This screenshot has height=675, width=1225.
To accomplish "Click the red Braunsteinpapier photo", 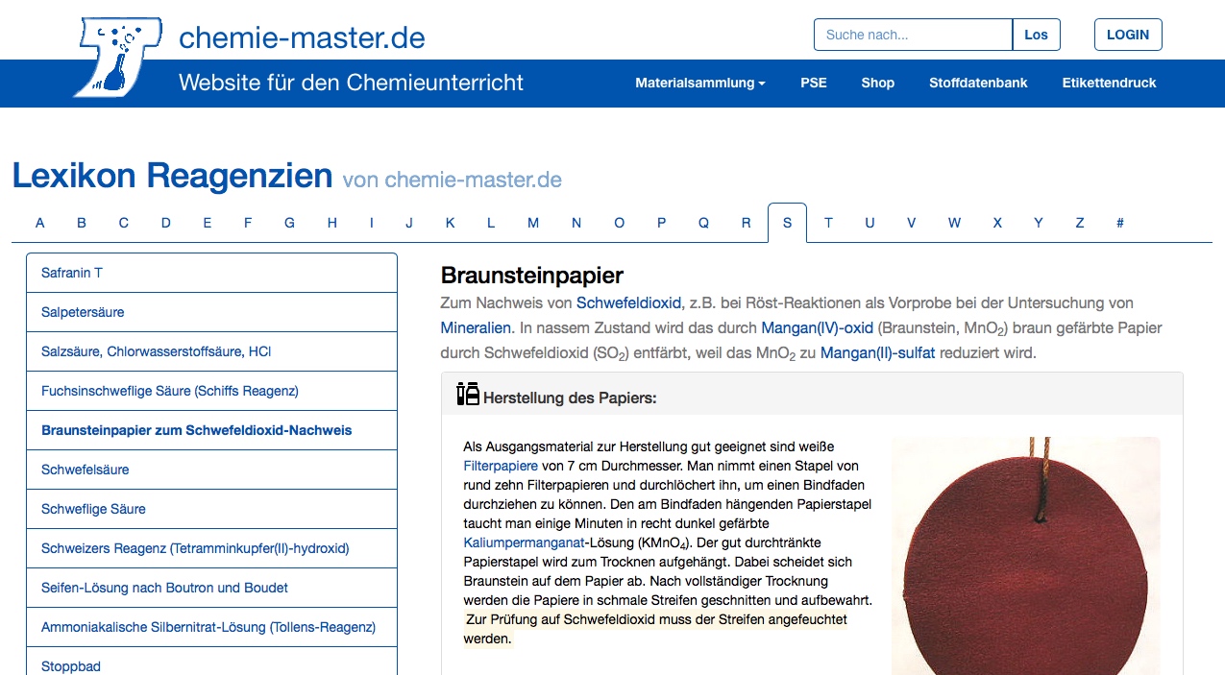I will pos(1025,556).
